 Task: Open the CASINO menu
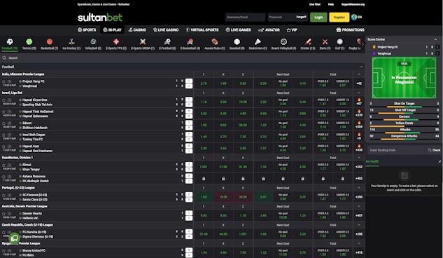[137, 29]
